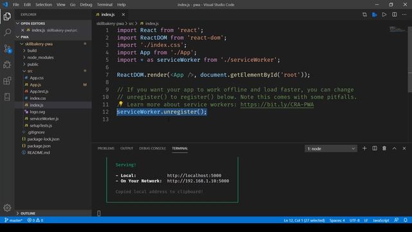Open index.css in the file tree
The width and height of the screenshot is (412, 232).
(x=37, y=98)
